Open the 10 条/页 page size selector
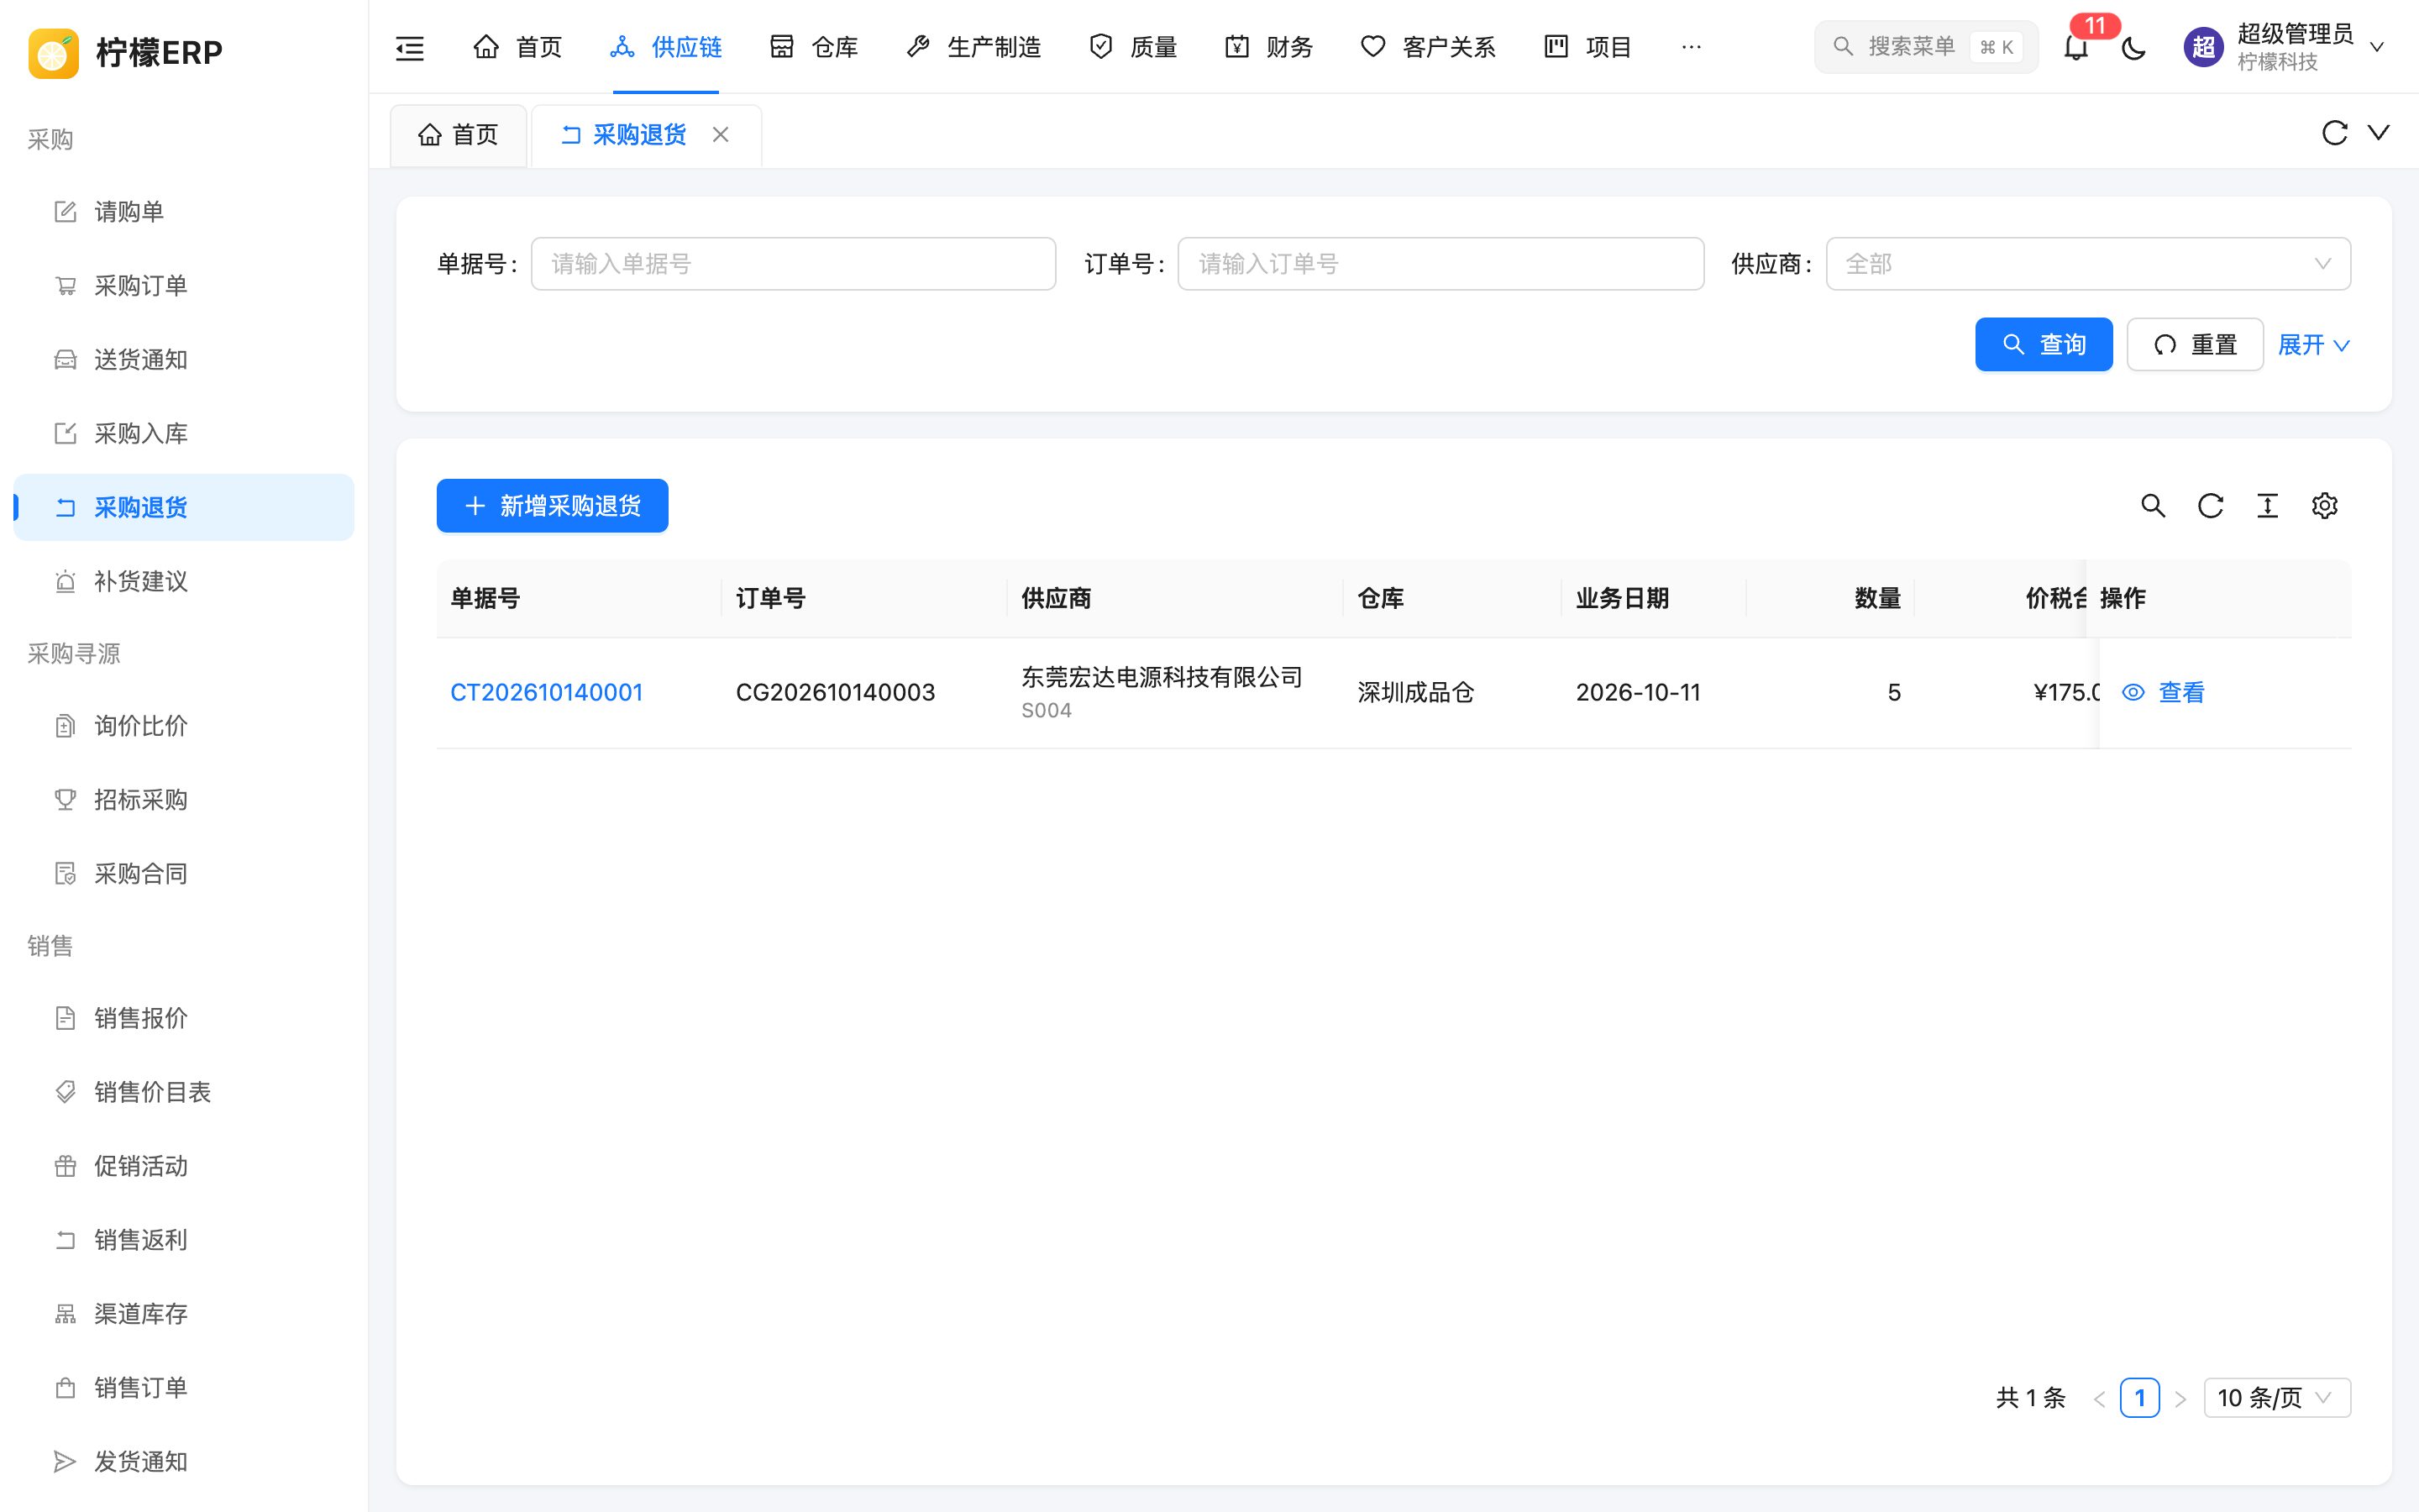This screenshot has height=1512, width=2419. coord(2276,1397)
